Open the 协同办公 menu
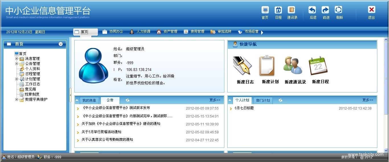This screenshot has width=389, height=162. 113,32
